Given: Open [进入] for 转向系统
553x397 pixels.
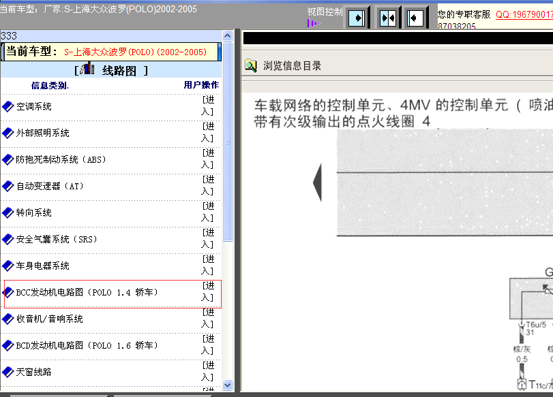Looking at the screenshot, I should click(x=208, y=212).
